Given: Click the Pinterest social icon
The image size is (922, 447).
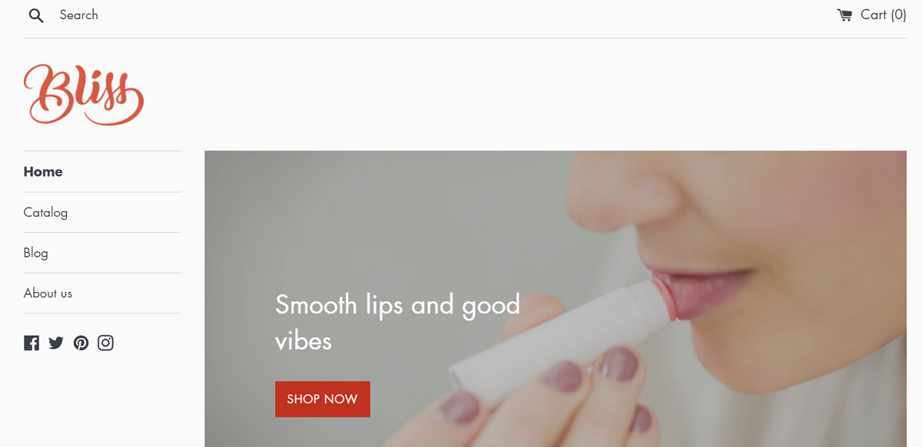Looking at the screenshot, I should [x=81, y=343].
